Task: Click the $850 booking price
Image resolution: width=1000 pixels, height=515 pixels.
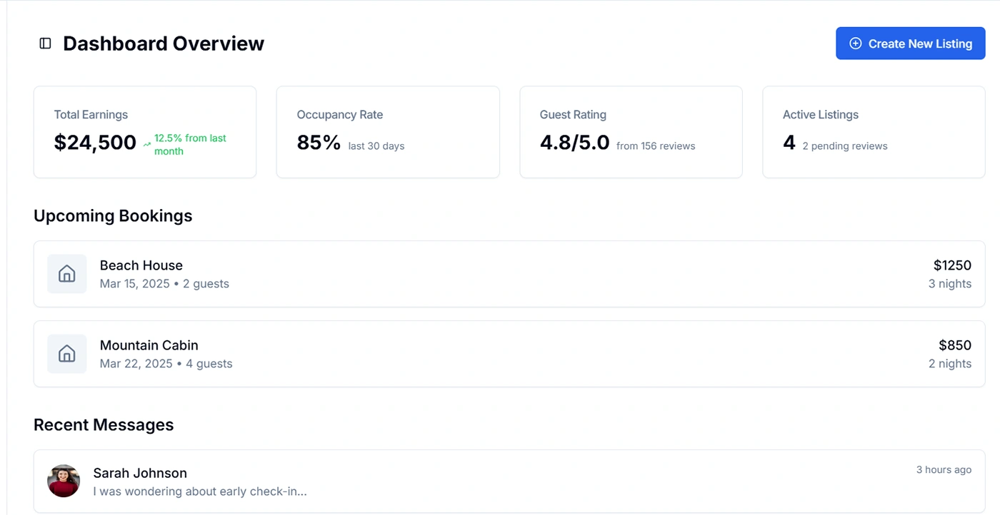Action: click(x=955, y=345)
